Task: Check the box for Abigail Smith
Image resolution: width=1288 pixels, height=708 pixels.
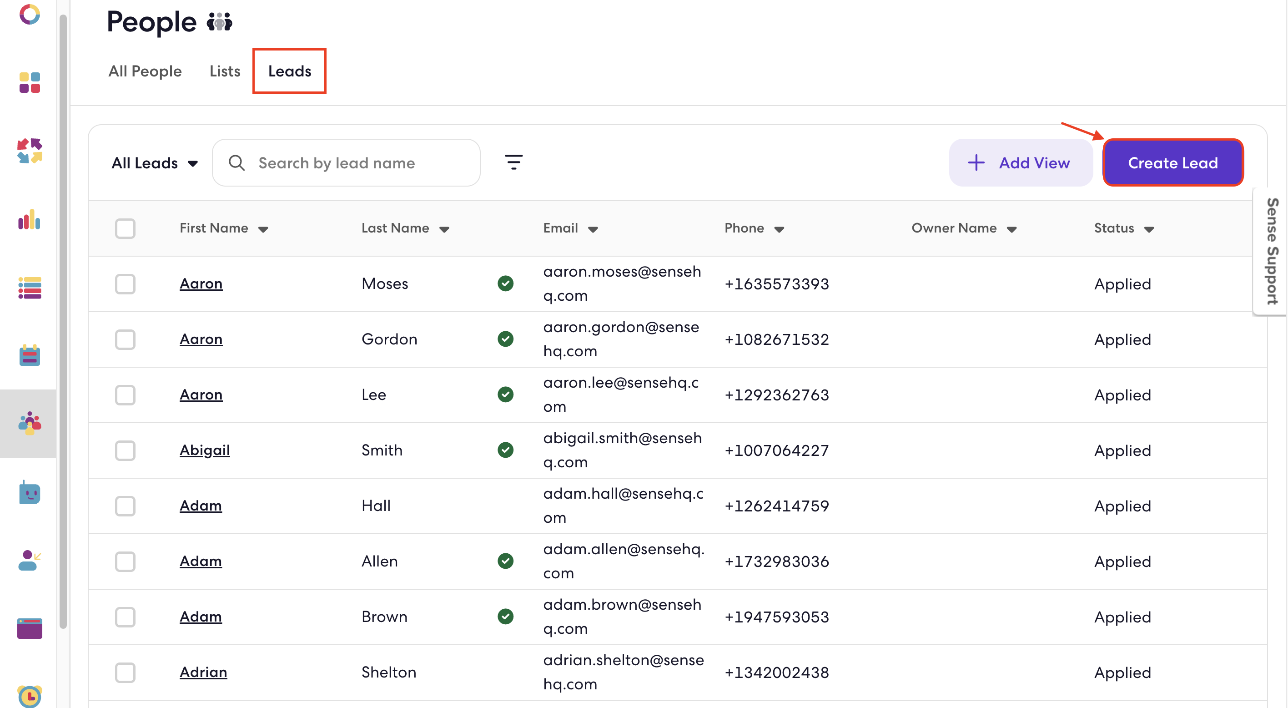Action: pyautogui.click(x=125, y=451)
